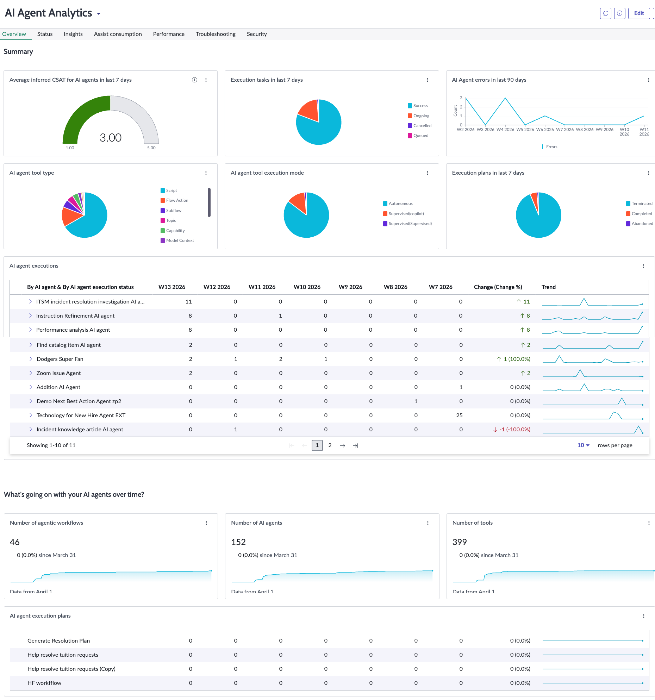Toggle the Model Context legend item
655x700 pixels.
pyautogui.click(x=177, y=240)
